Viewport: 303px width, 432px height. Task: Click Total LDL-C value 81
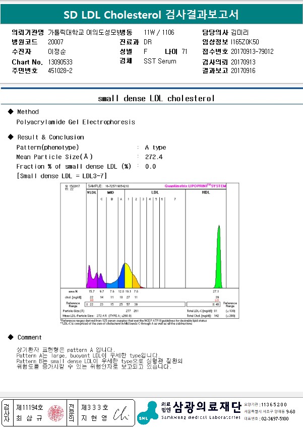point(215,311)
